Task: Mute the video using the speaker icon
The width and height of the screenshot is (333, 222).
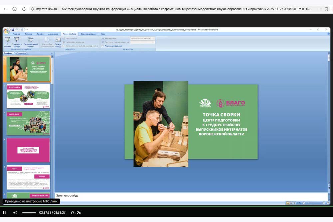Action: coord(15,213)
